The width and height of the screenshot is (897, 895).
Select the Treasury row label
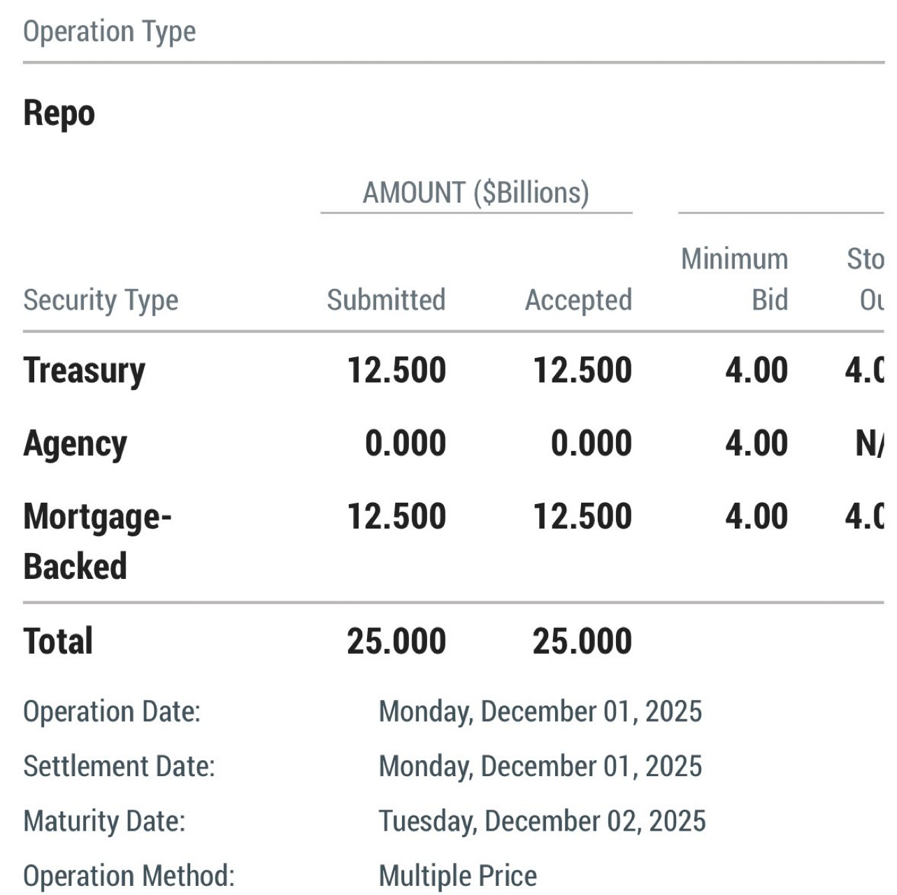point(84,370)
